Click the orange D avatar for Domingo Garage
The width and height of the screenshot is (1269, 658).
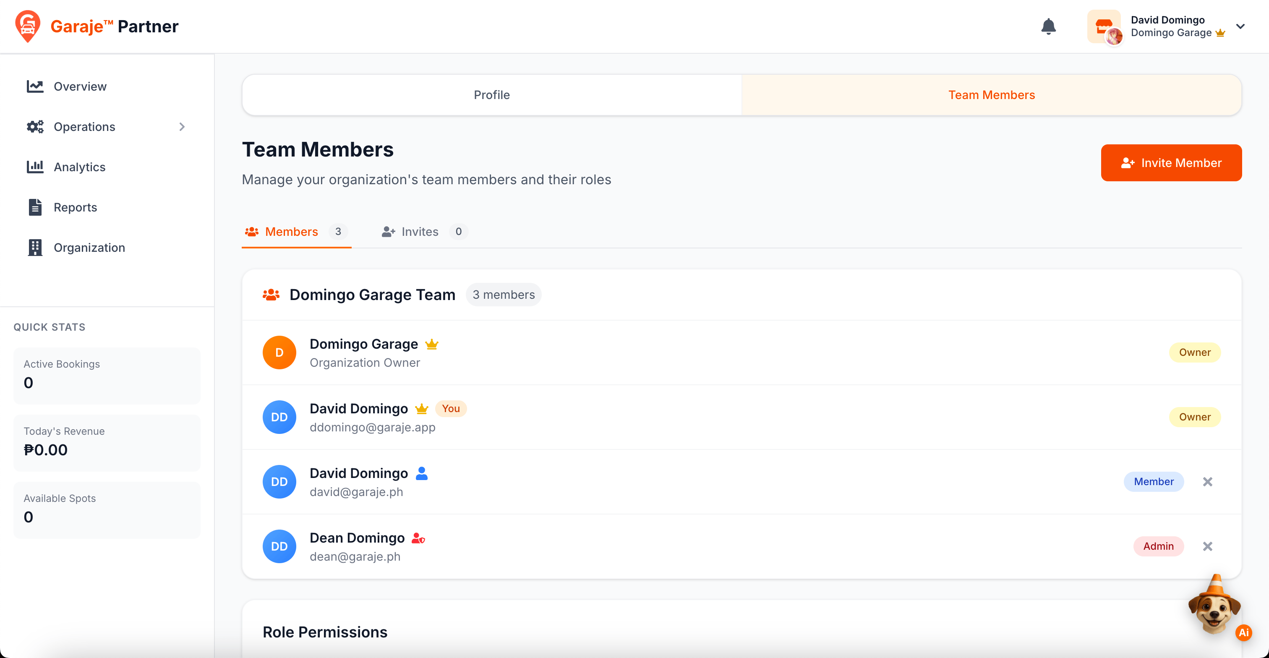279,352
